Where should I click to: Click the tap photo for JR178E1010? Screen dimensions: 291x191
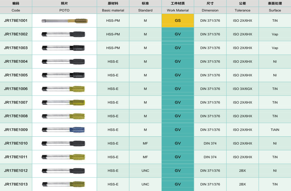tap(64, 143)
